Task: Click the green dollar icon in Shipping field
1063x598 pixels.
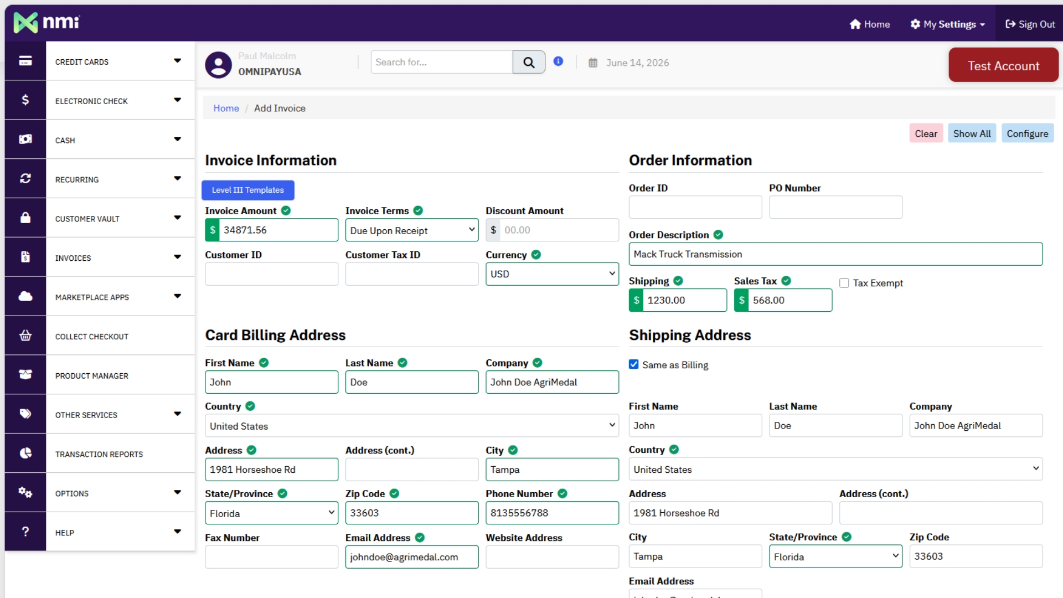Action: tap(636, 300)
